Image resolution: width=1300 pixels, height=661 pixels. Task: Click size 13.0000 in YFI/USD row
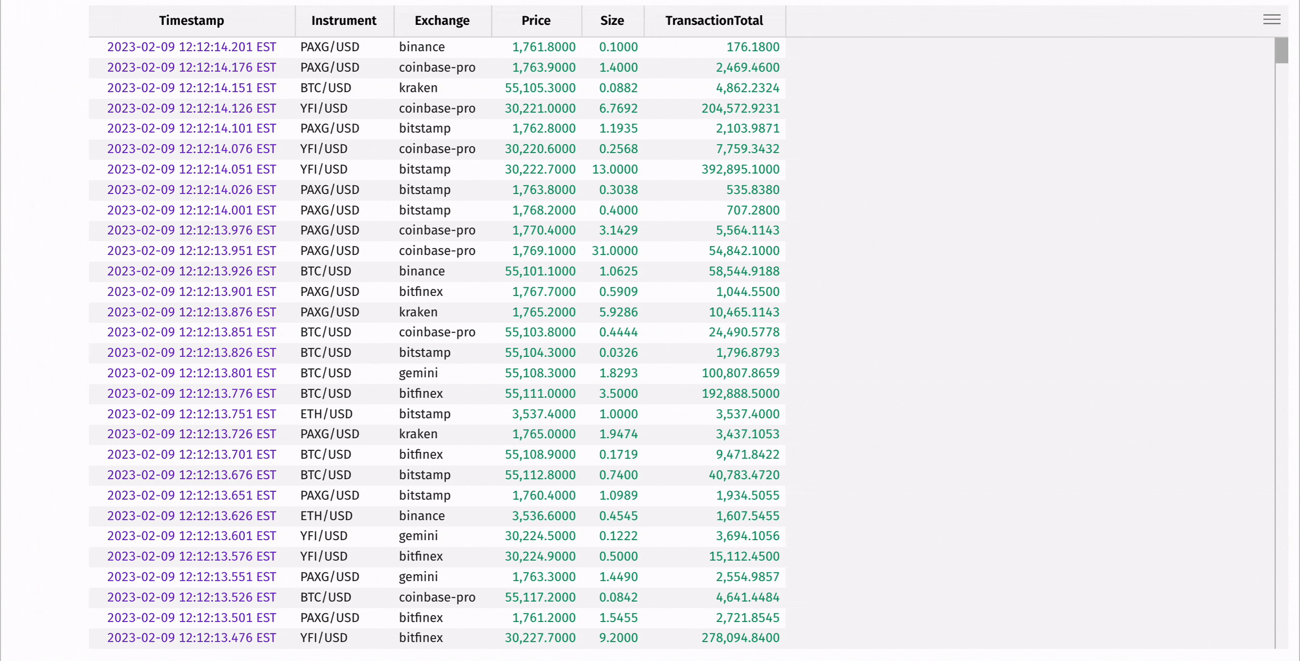point(614,170)
